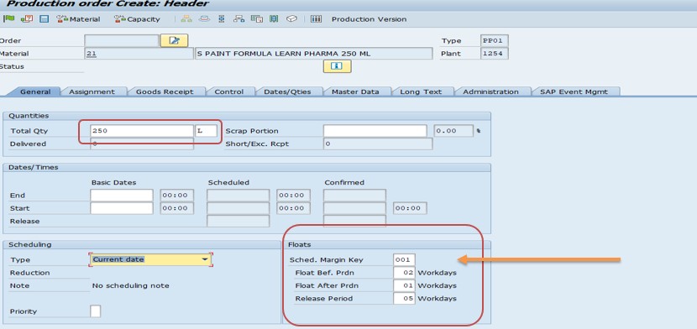Click the Confirmed Start date field
The height and width of the screenshot is (329, 697).
(x=354, y=208)
